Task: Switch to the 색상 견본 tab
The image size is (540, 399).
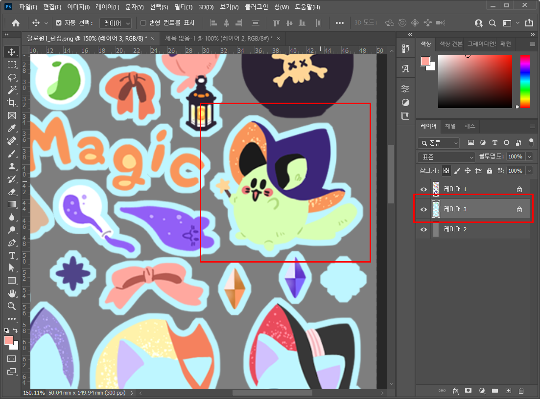Action: (451, 44)
